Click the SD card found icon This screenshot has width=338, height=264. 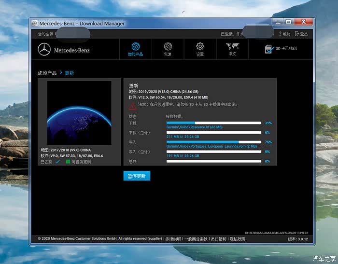tap(269, 49)
